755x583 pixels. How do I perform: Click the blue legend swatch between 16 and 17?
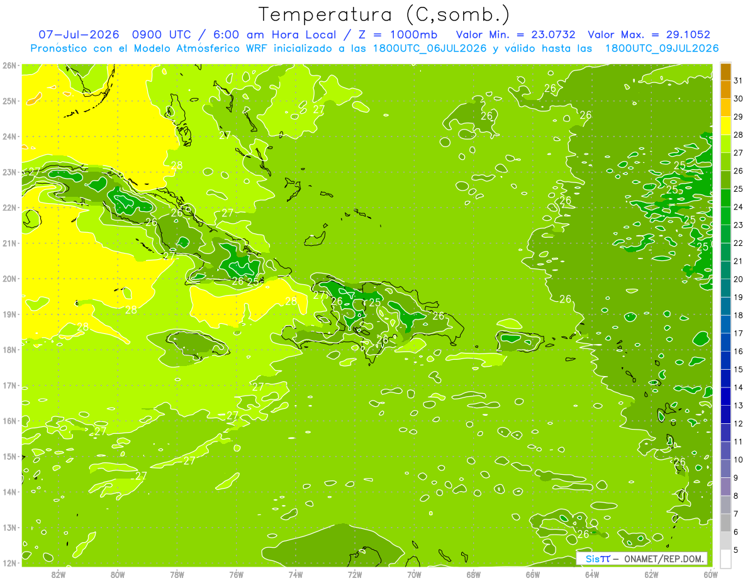point(725,343)
